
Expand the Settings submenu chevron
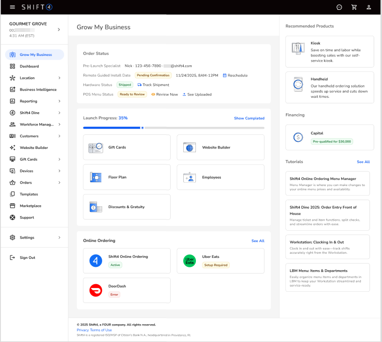point(60,238)
